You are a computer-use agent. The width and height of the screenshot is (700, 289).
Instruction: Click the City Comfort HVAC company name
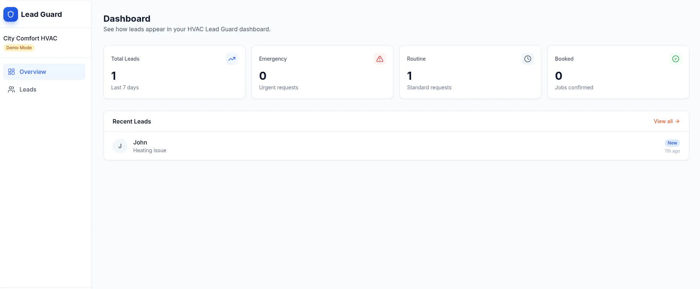click(x=30, y=38)
